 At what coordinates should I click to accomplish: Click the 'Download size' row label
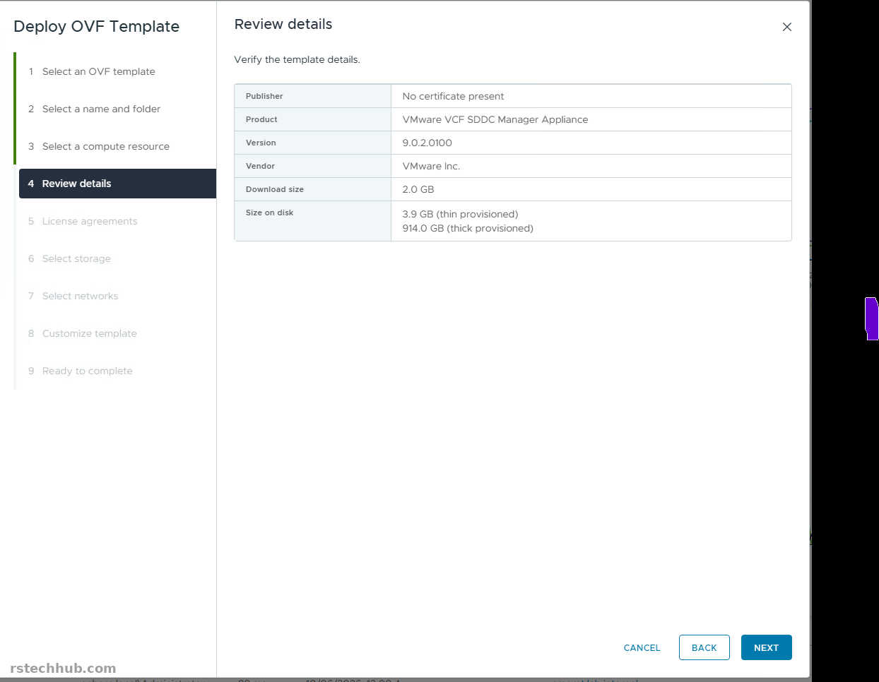(275, 189)
